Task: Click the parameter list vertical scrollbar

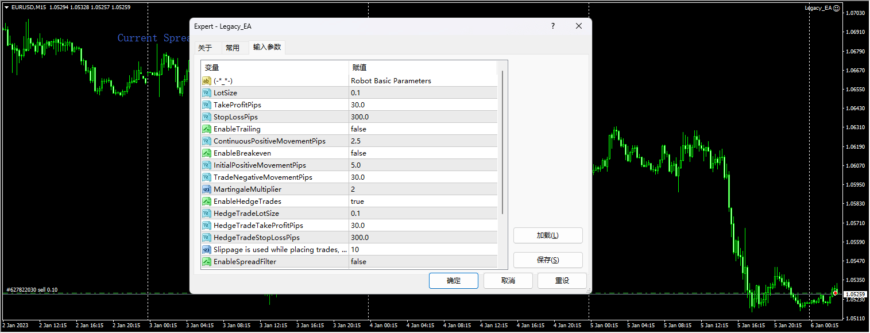Action: click(502, 142)
